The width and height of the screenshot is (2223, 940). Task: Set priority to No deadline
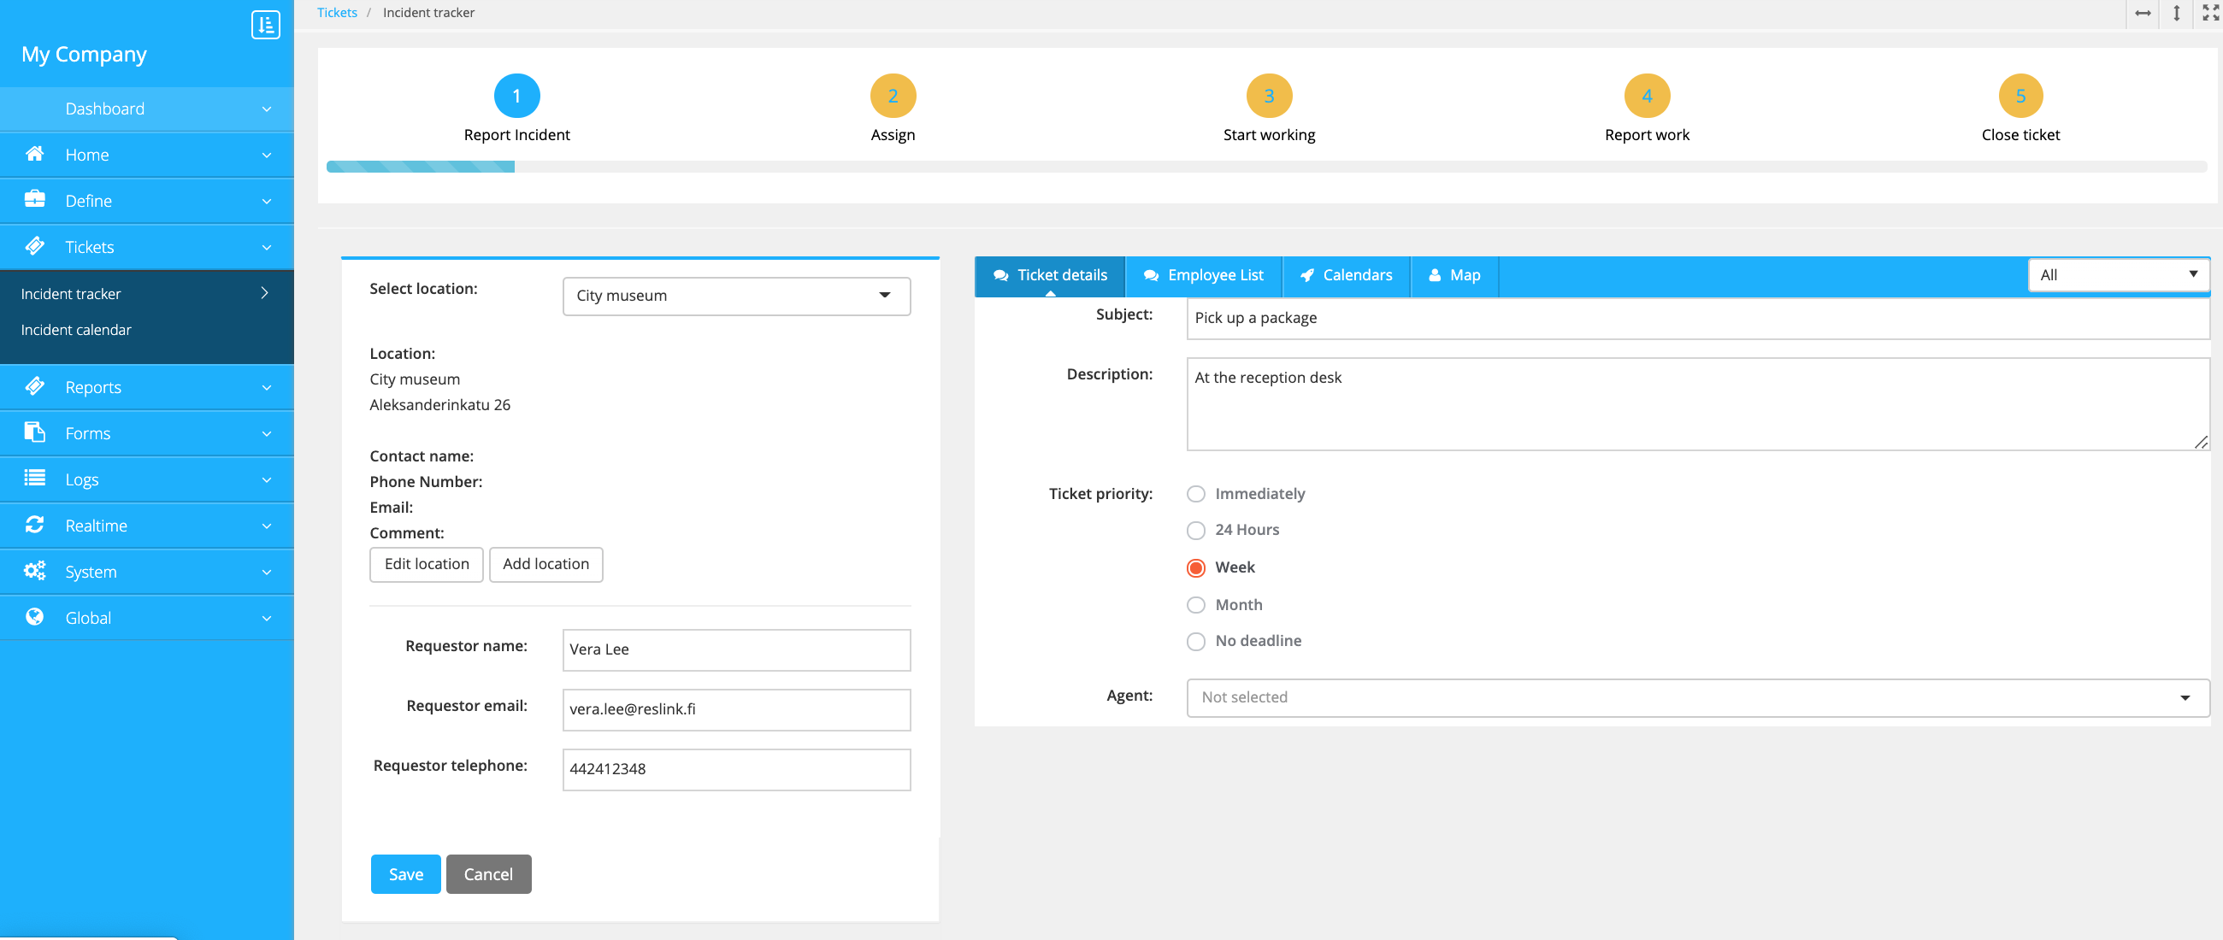1195,641
